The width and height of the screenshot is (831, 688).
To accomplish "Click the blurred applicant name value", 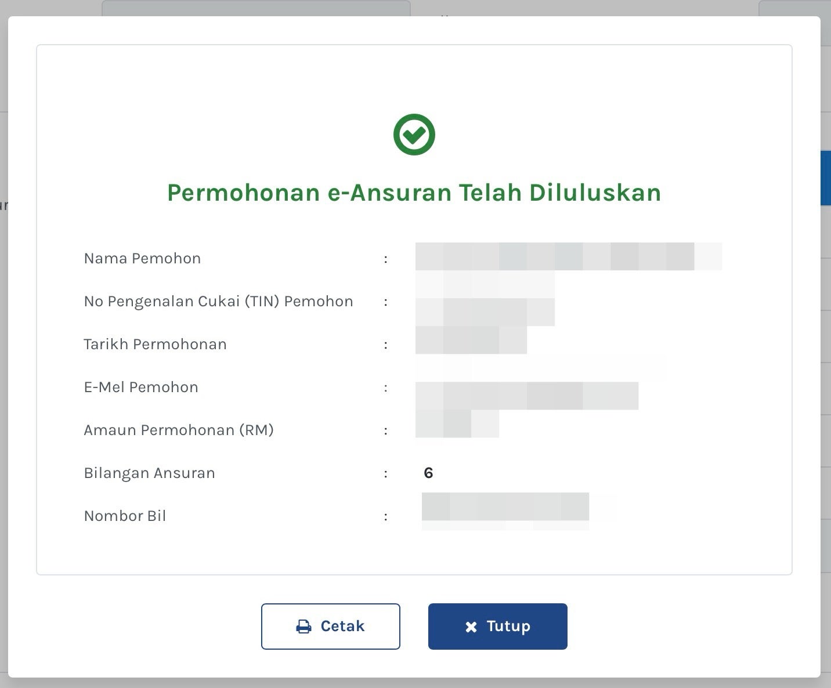I will tap(568, 256).
